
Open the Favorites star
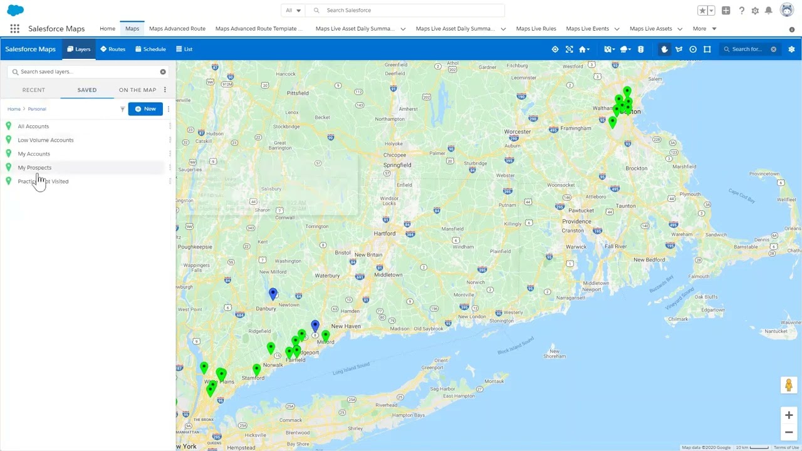tap(702, 11)
